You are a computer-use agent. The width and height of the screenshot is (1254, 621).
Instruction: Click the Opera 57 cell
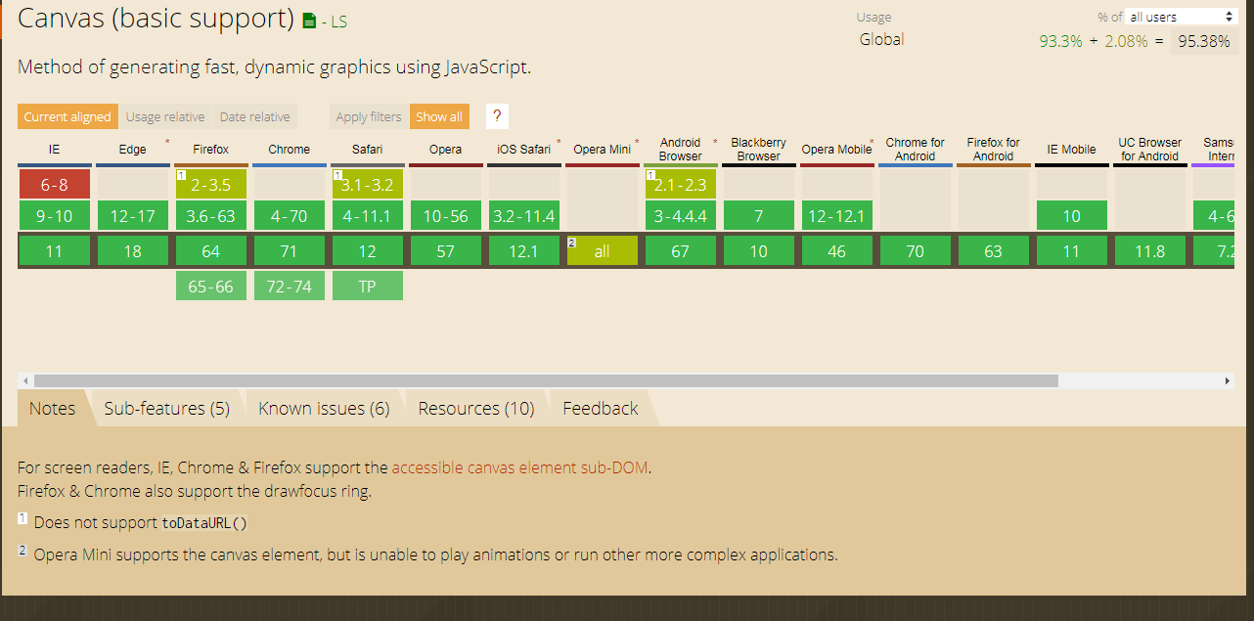click(x=445, y=251)
